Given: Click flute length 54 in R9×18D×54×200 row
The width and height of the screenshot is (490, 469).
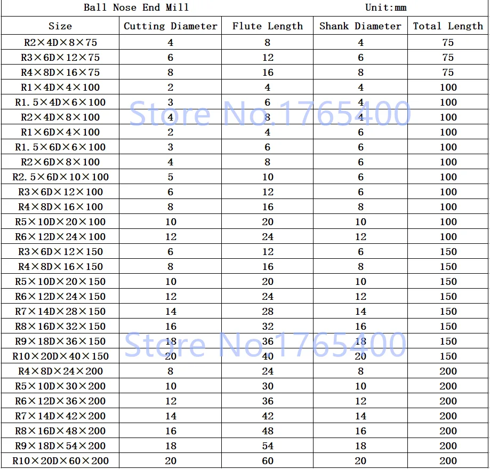Looking at the screenshot, I should tap(268, 446).
